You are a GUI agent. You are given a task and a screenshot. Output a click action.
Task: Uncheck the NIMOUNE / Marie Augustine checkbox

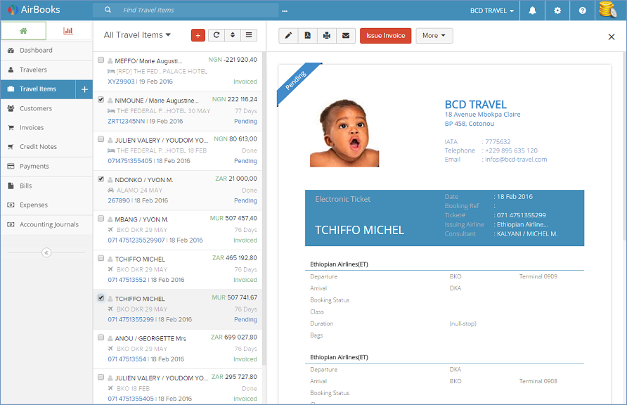click(101, 100)
